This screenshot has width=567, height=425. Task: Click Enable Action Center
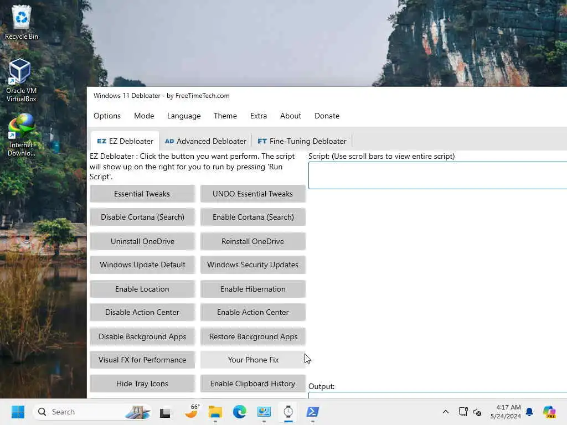[x=252, y=312]
